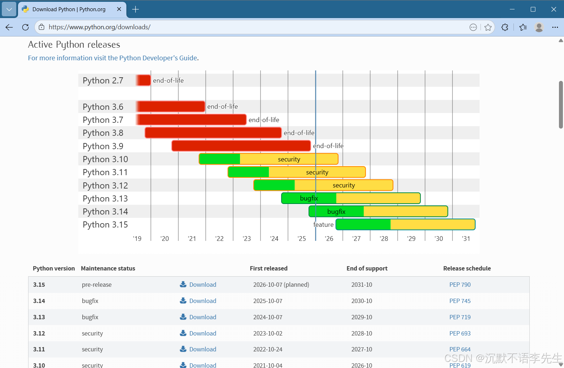The width and height of the screenshot is (564, 368).
Task: Minimize the browser window
Action: click(512, 9)
